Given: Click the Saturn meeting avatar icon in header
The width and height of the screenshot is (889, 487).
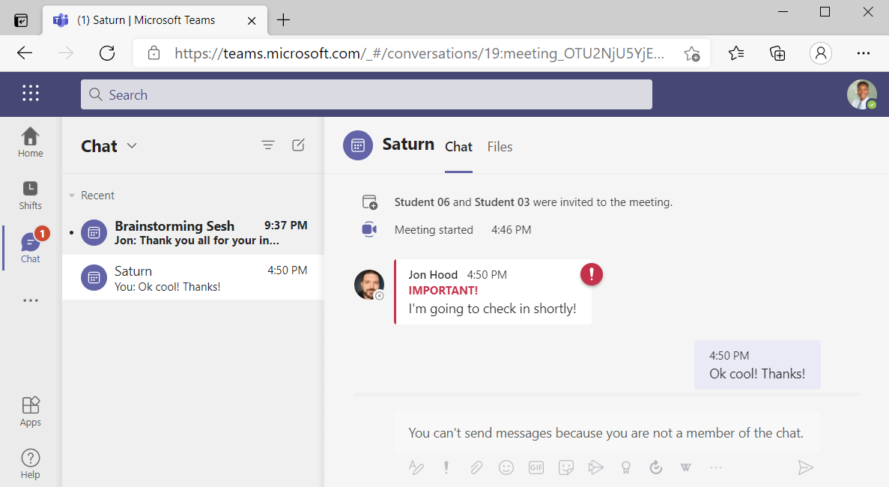Looking at the screenshot, I should coord(358,145).
